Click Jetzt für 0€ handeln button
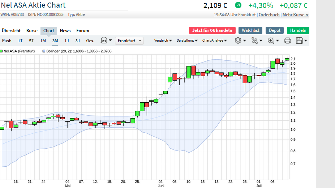This screenshot has width=335, height=188. (x=212, y=30)
